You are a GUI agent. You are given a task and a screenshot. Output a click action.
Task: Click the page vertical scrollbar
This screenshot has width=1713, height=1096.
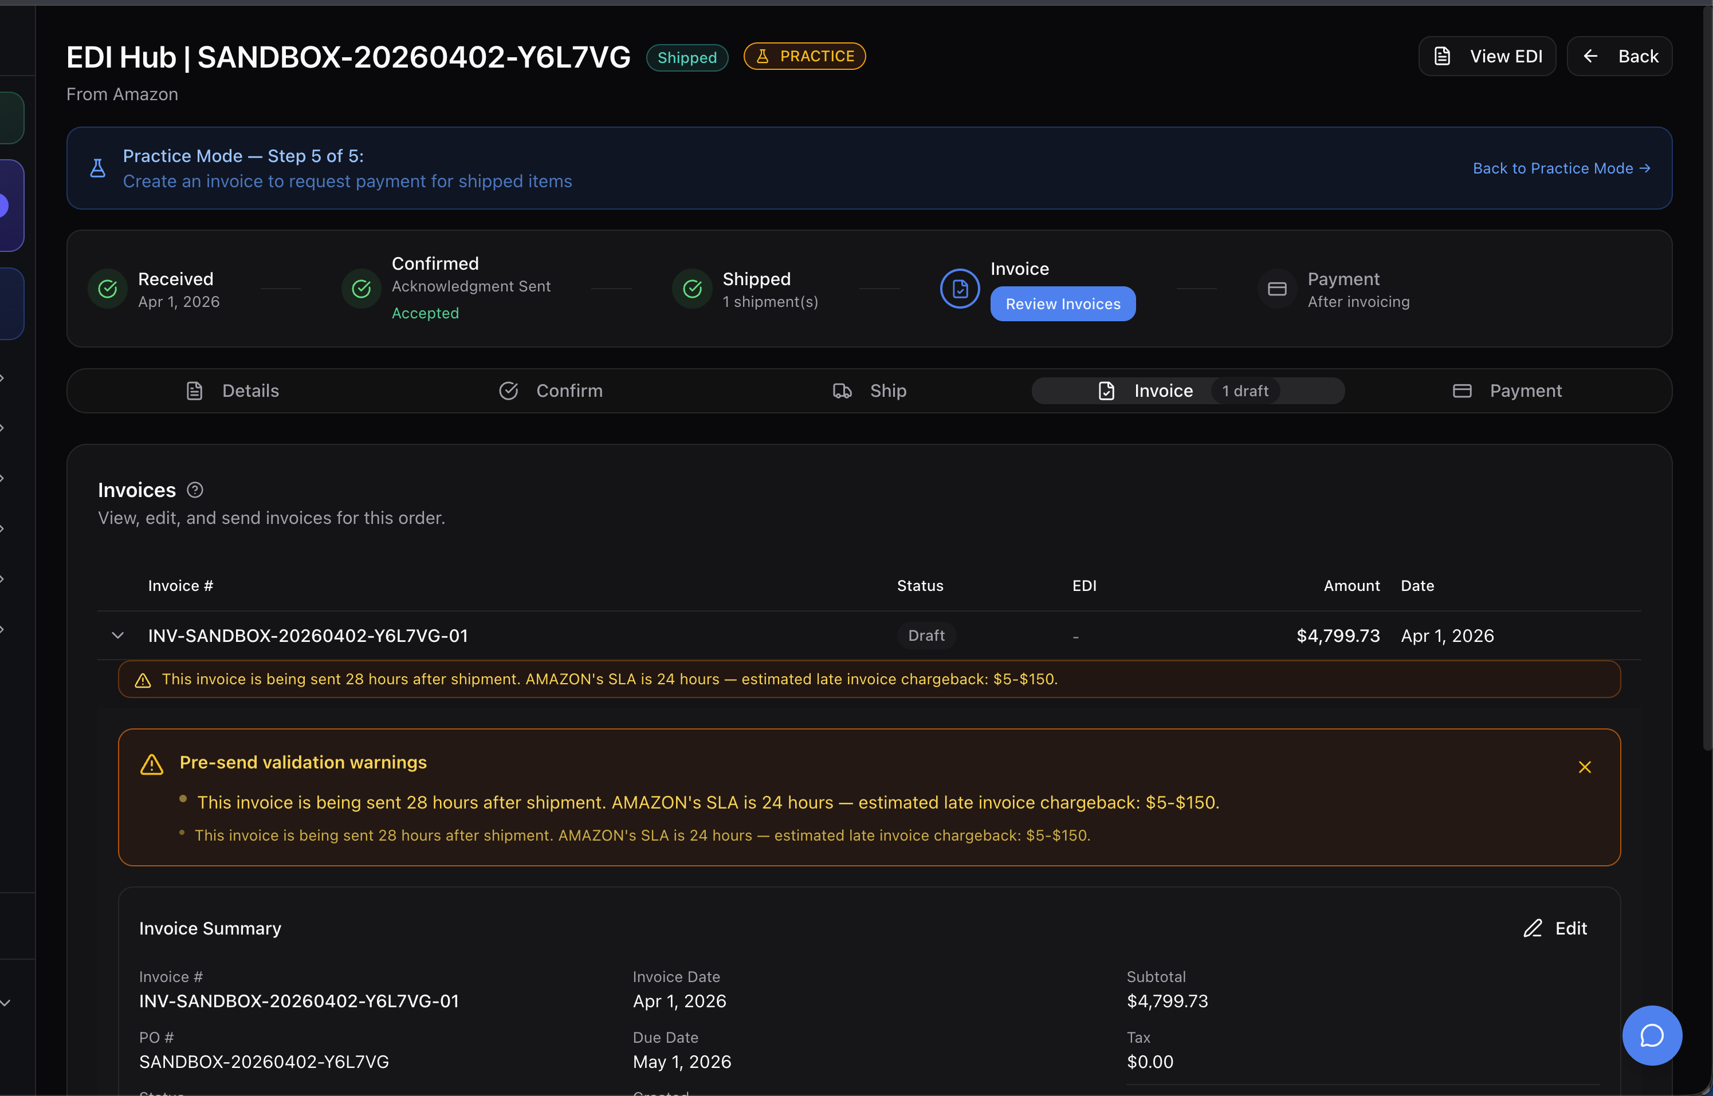(x=1707, y=377)
